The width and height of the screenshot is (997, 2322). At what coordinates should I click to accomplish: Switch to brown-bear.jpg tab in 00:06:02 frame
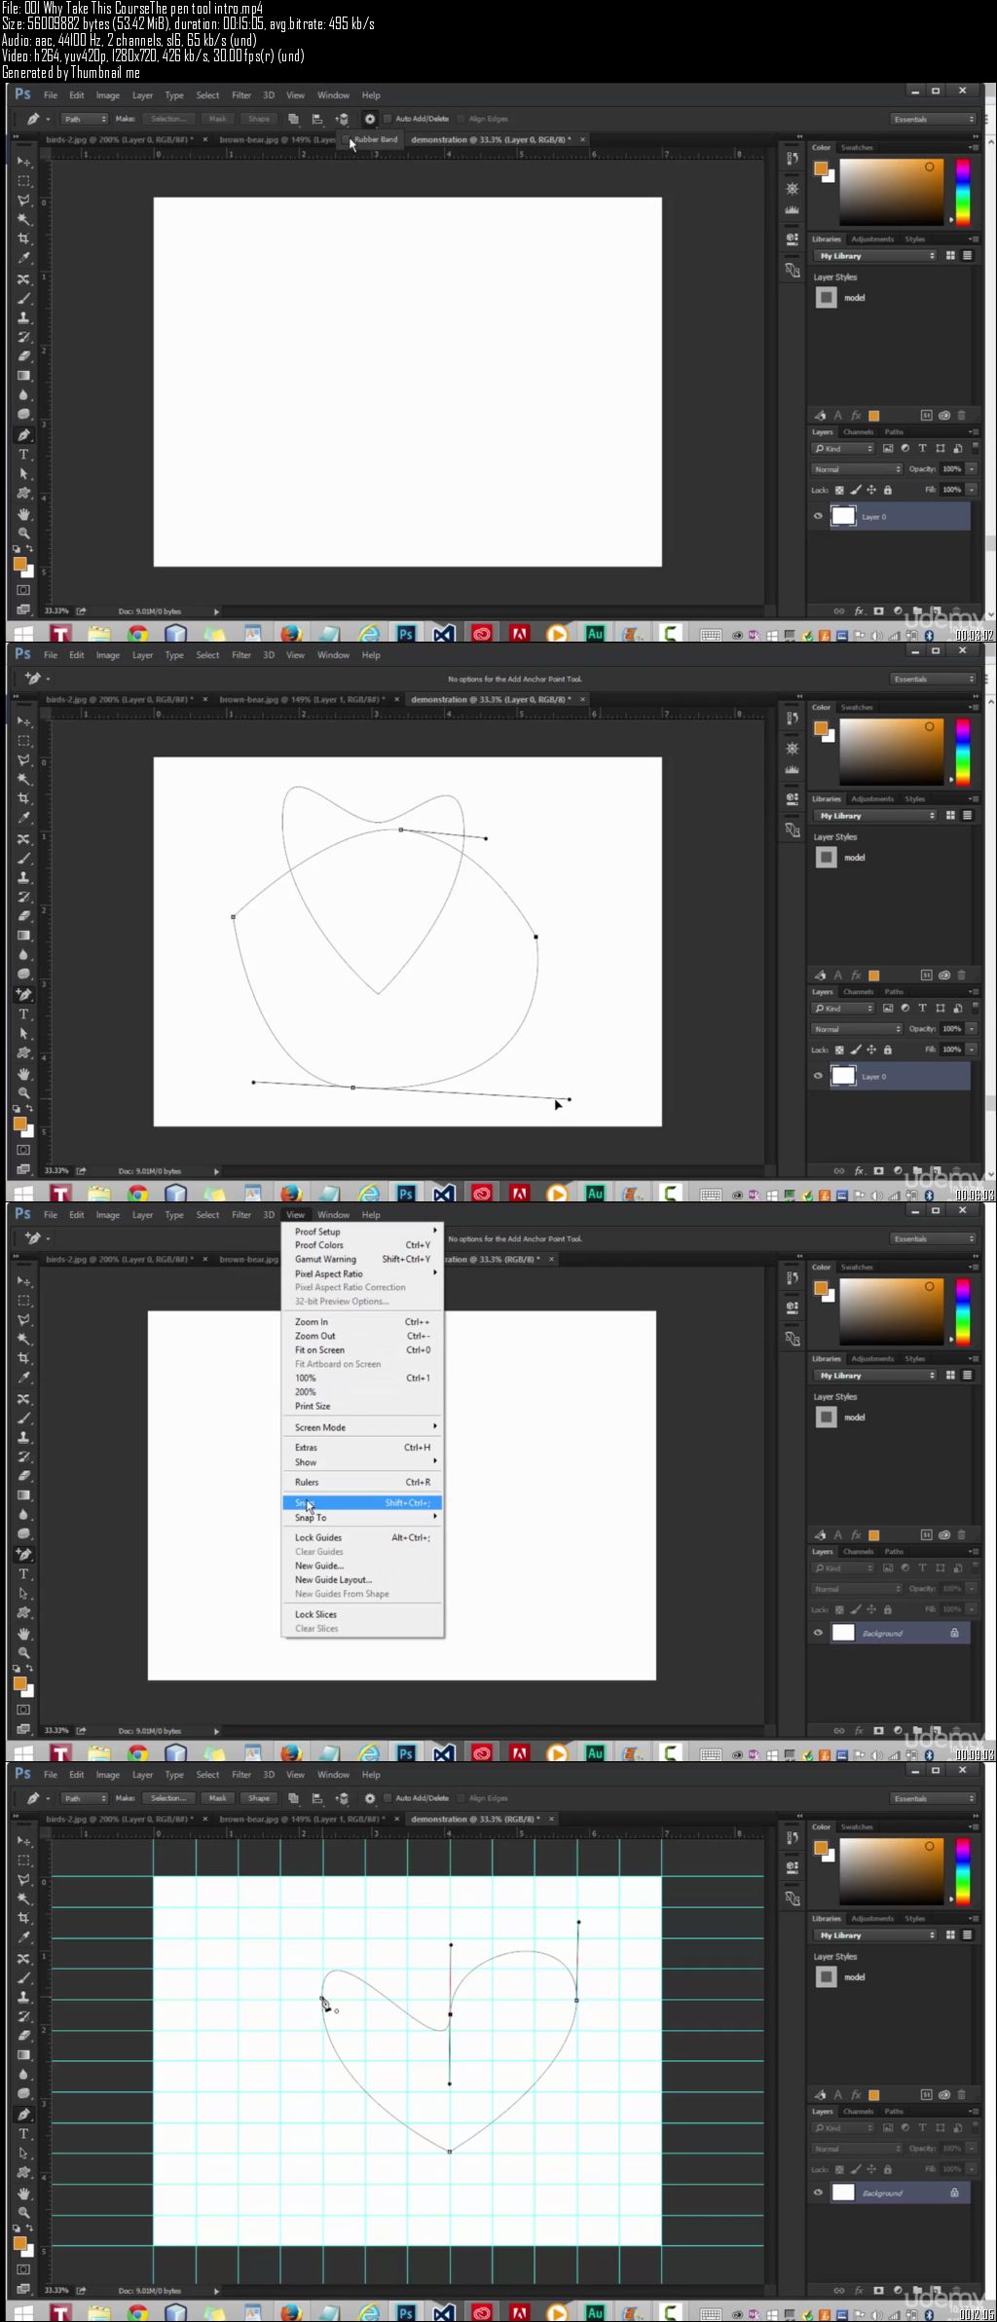302,699
